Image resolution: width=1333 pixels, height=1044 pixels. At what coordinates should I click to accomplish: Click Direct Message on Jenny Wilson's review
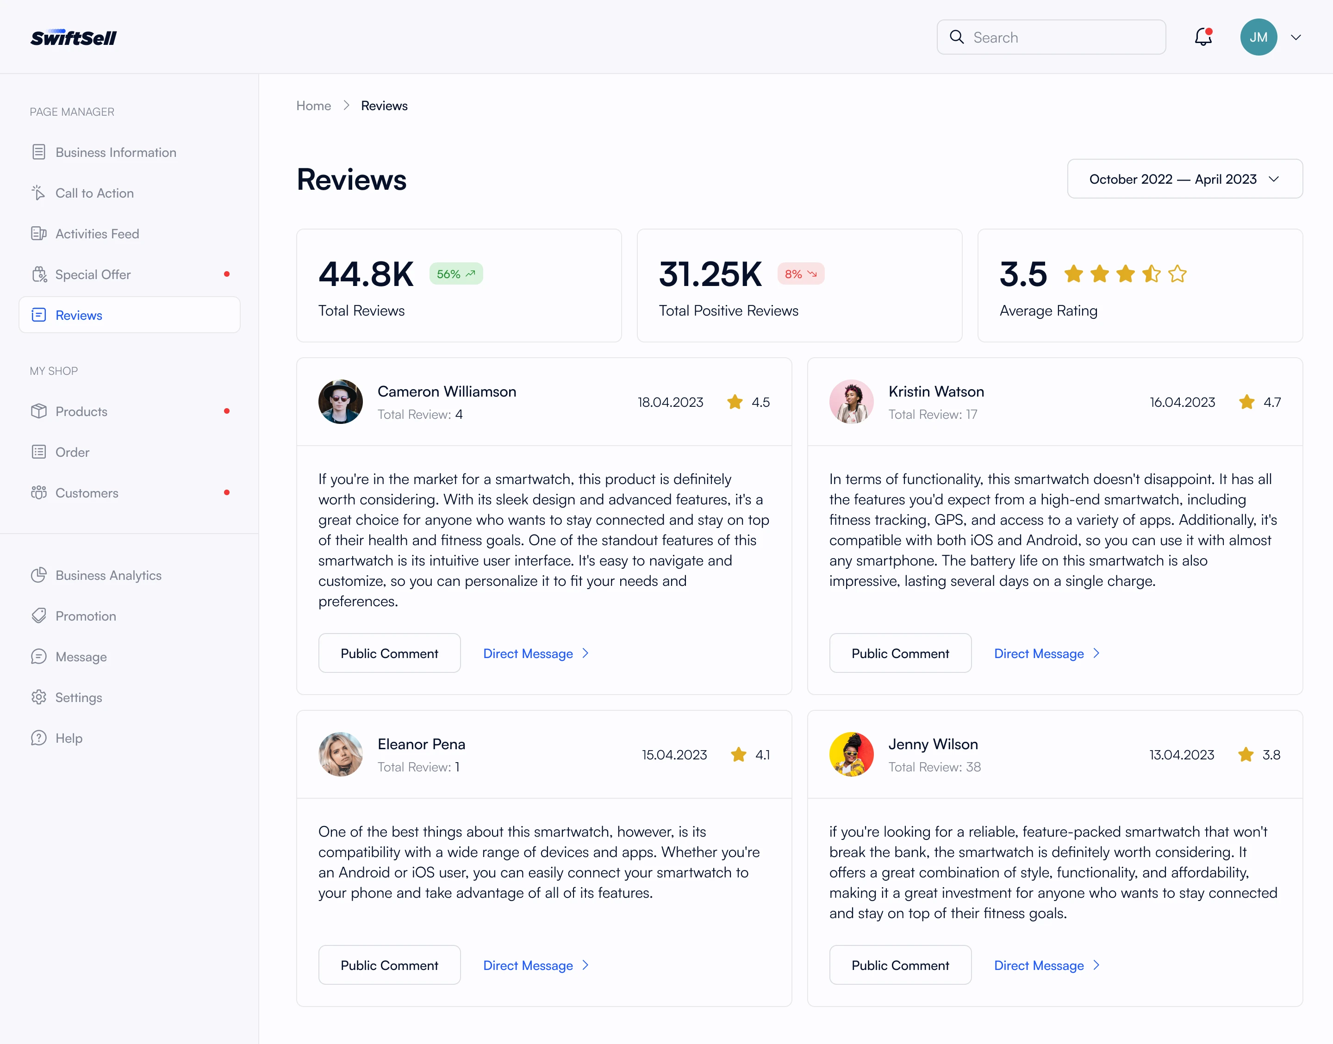(1039, 965)
